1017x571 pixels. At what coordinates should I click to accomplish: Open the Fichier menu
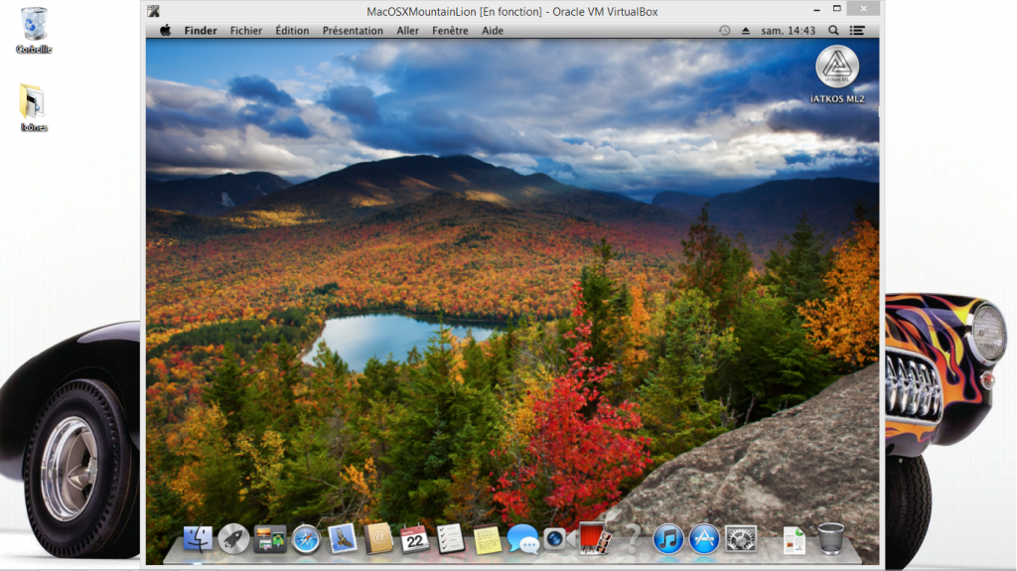point(246,31)
